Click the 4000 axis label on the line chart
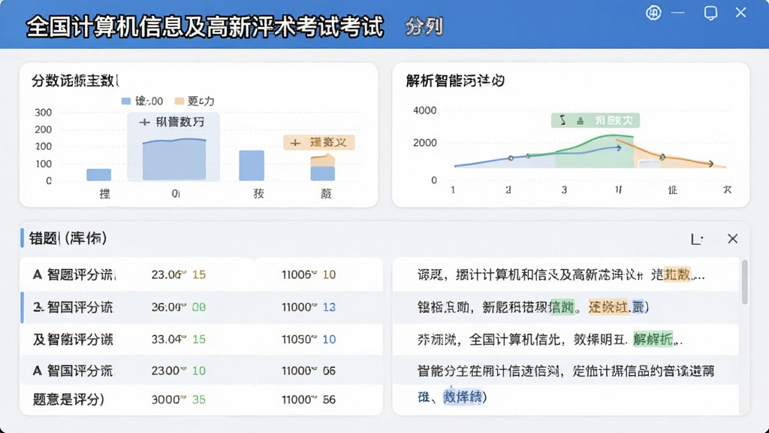 tap(425, 111)
